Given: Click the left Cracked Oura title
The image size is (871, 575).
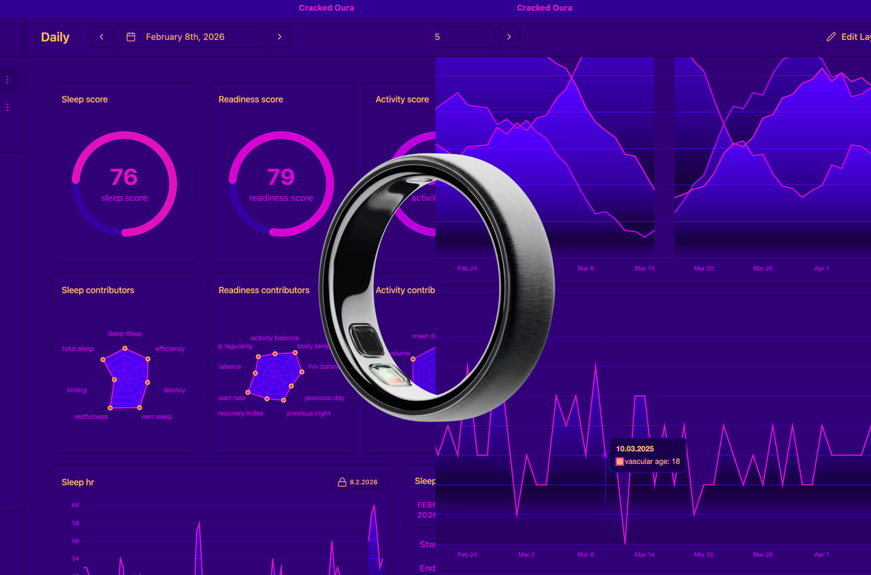Looking at the screenshot, I should (x=327, y=8).
